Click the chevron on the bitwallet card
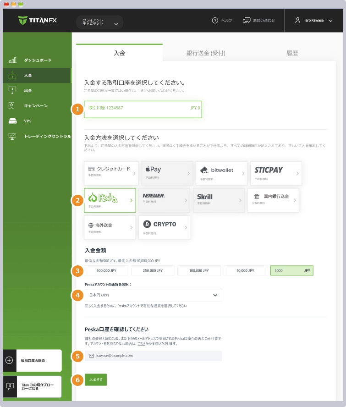This screenshot has height=407, width=346. click(243, 173)
